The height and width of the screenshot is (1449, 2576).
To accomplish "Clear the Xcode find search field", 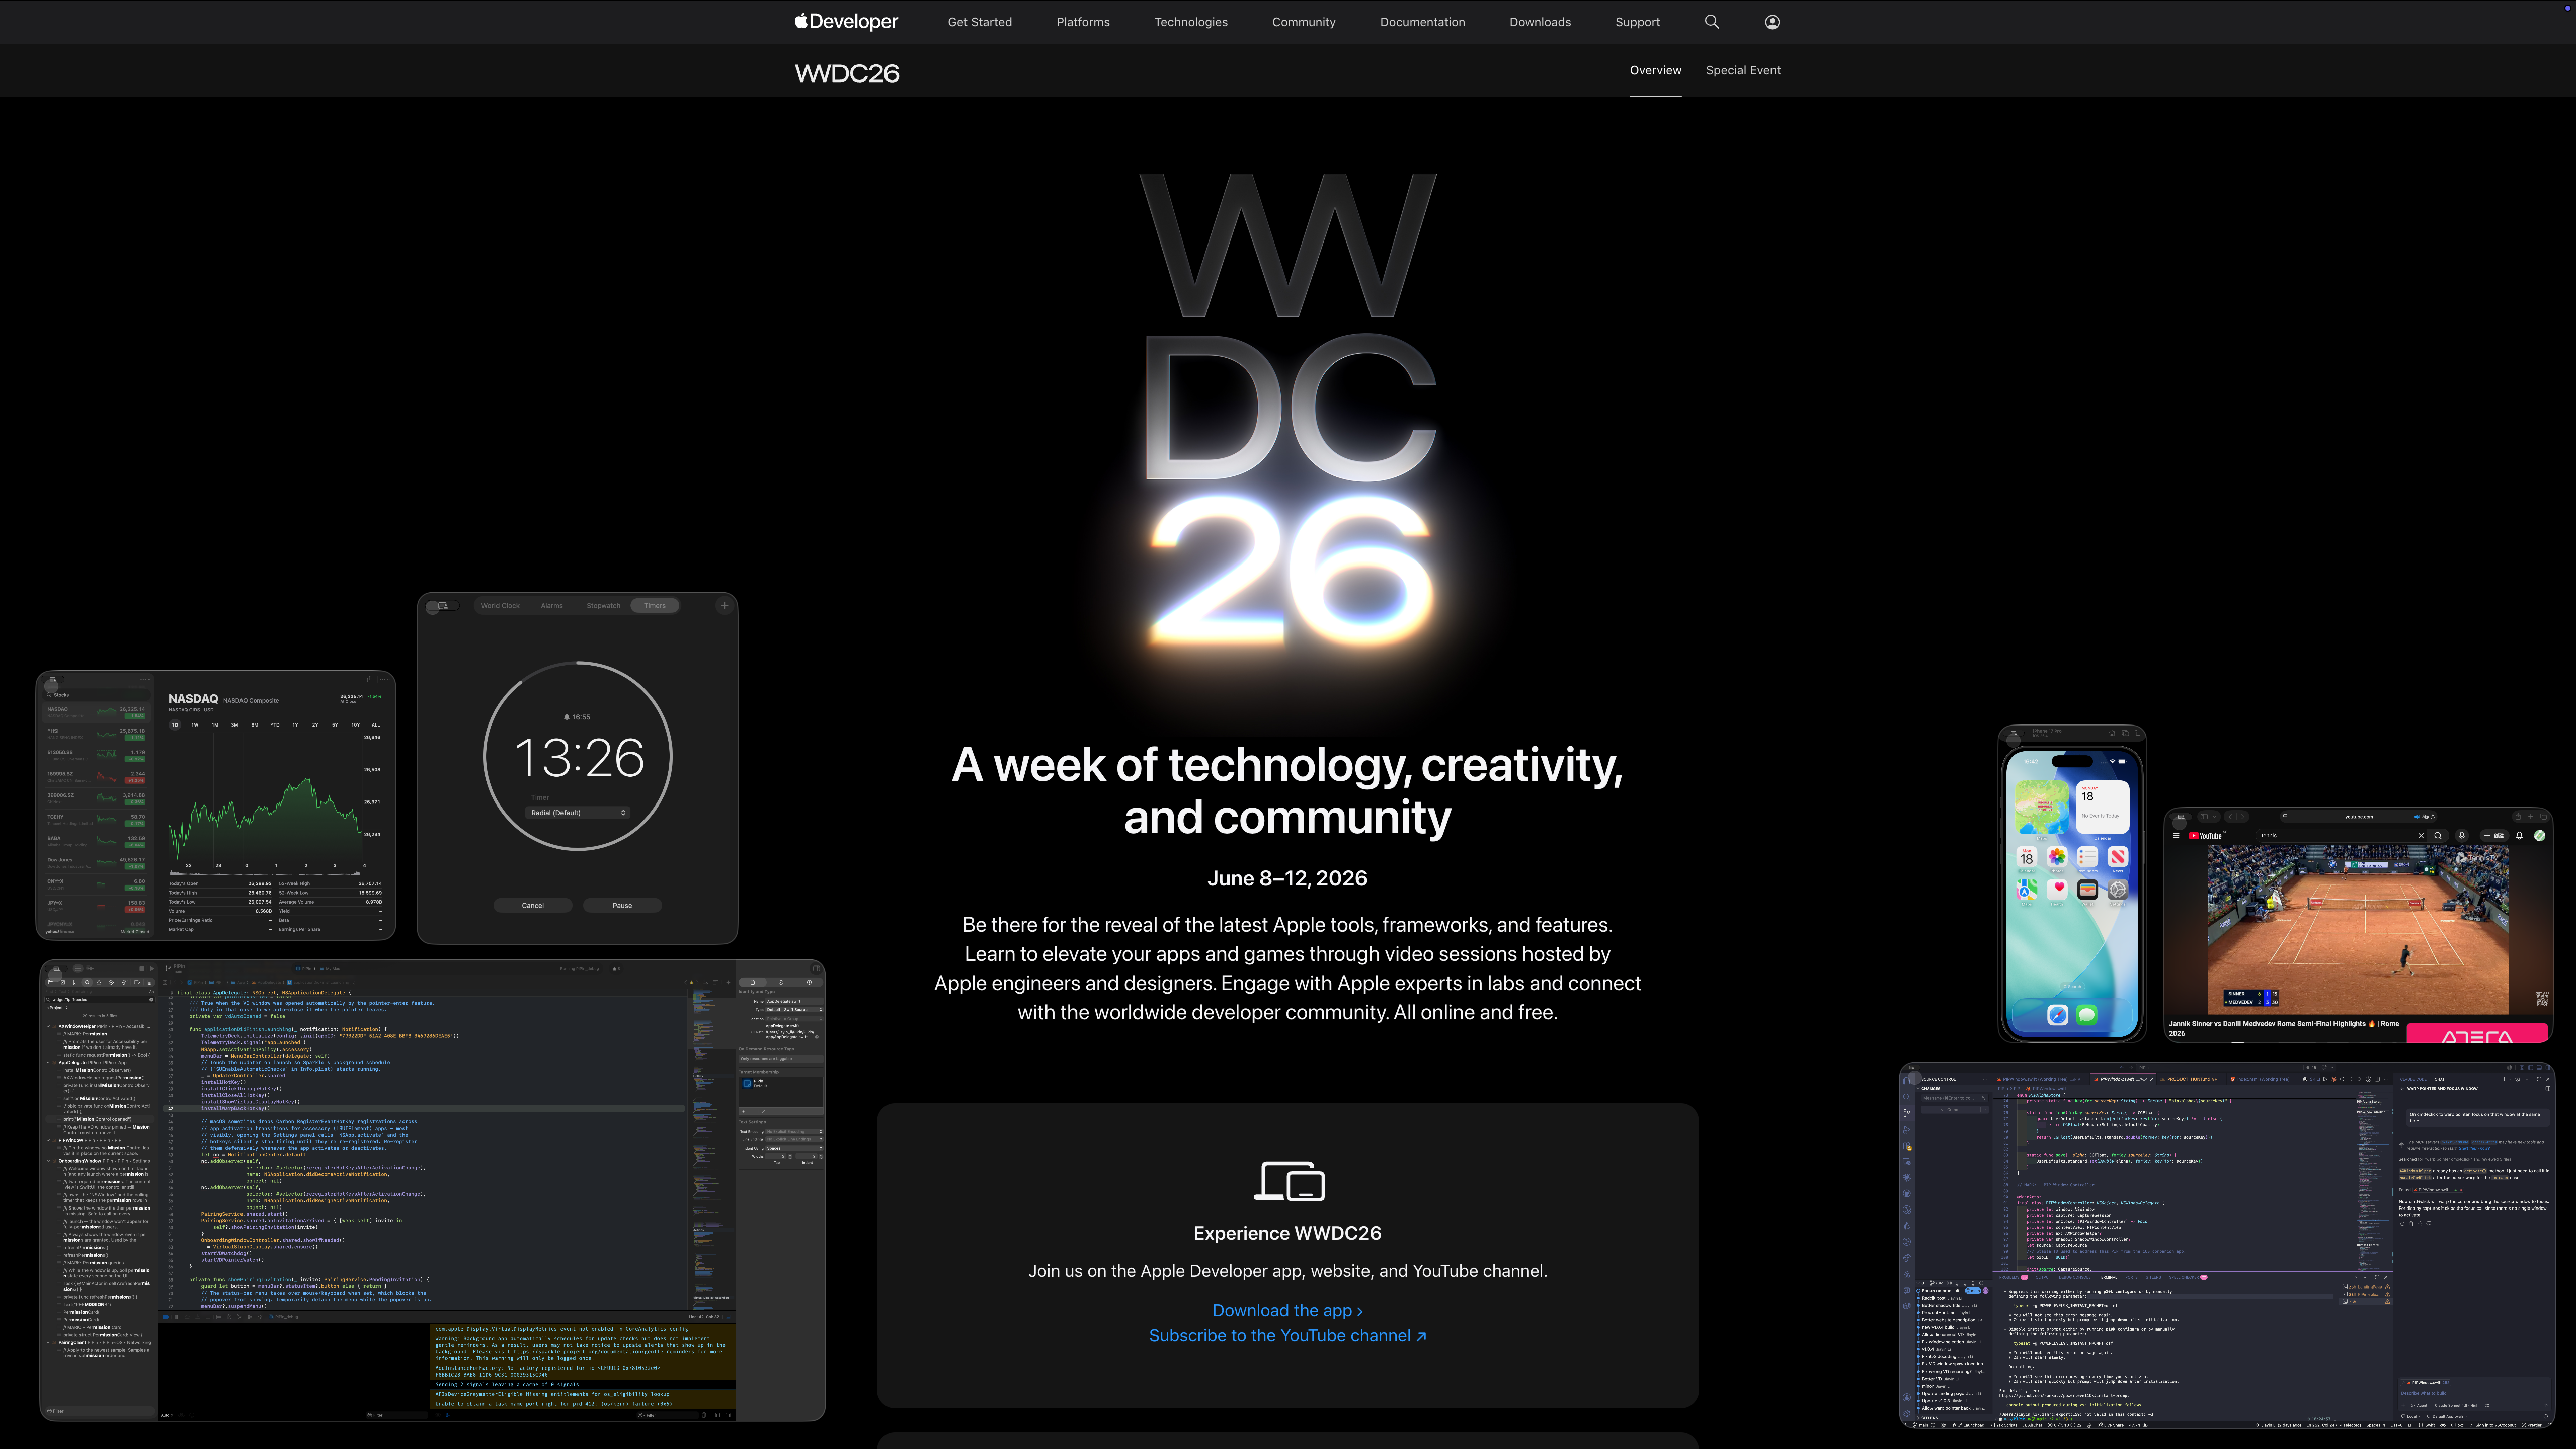I will point(151,999).
